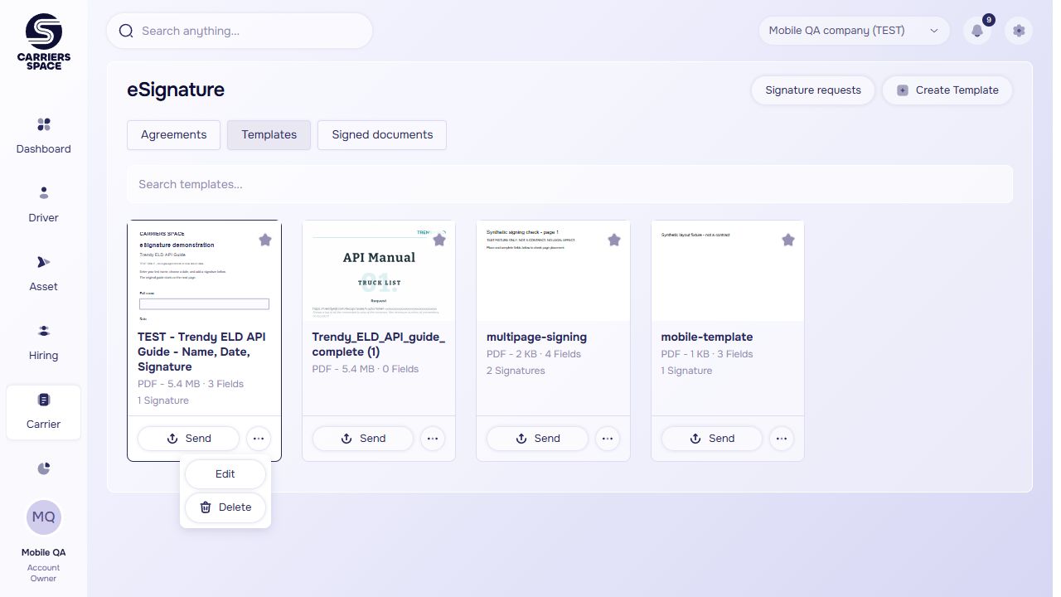1061x597 pixels.
Task: Open the Hiring section
Action: coord(43,342)
